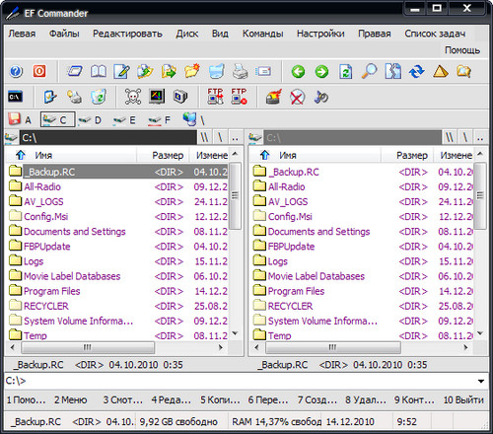This screenshot has height=434, width=493.
Task: Click F7 Созд... function key button
Action: point(317,400)
